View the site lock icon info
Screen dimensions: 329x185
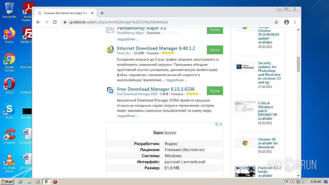(x=65, y=22)
